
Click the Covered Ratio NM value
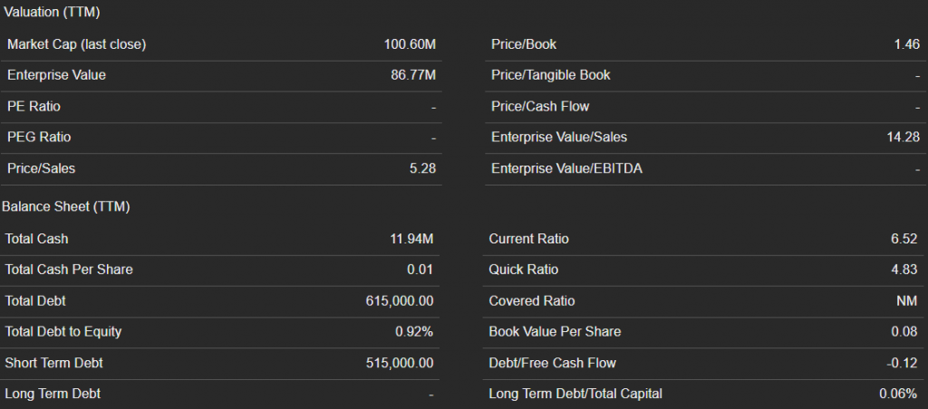tap(909, 300)
